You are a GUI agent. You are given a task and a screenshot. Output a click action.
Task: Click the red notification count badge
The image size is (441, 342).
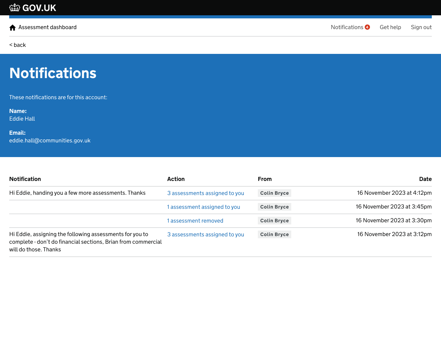pyautogui.click(x=367, y=27)
